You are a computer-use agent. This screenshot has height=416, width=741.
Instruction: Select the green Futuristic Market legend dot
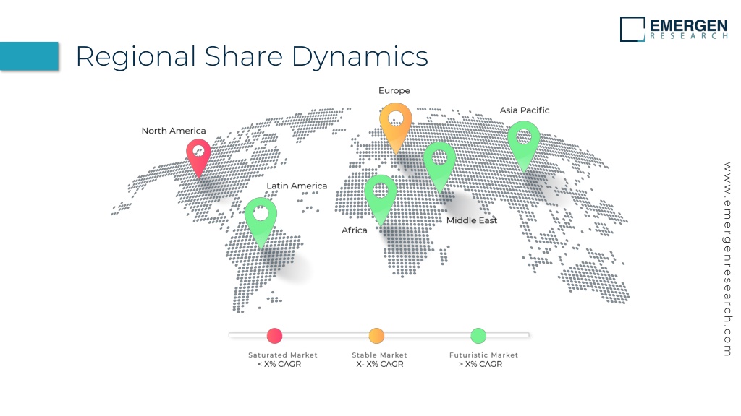pos(478,335)
